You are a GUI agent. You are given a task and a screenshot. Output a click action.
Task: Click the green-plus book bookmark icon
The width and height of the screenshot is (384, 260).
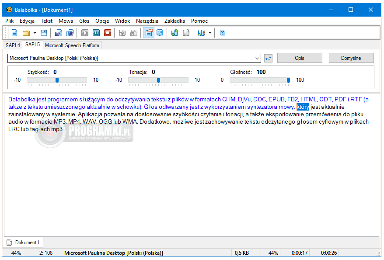[175, 33]
